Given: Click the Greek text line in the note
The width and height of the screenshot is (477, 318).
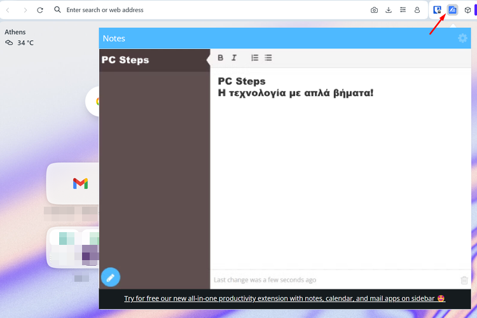Looking at the screenshot, I should pos(295,93).
